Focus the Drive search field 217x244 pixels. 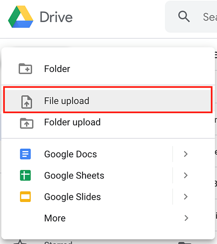tap(191, 16)
